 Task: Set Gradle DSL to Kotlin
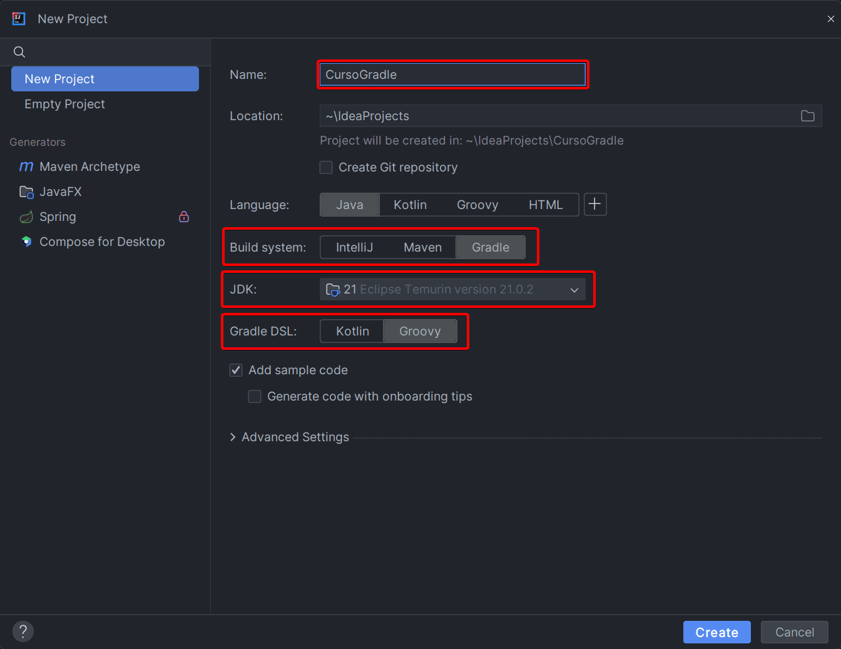(352, 331)
